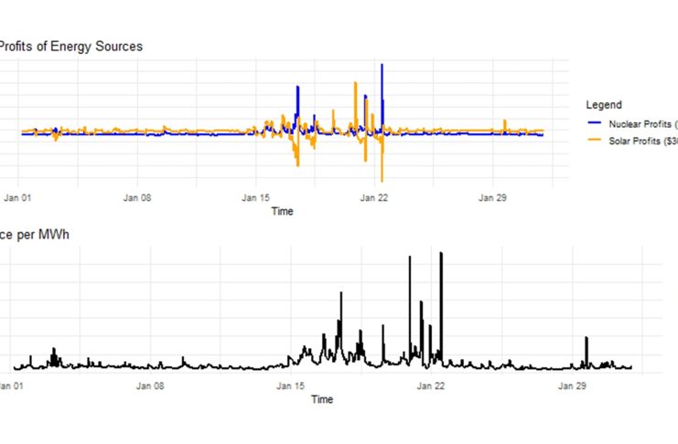Click the blue Nuclear Profits legend line
This screenshot has height=444, width=678.
(x=597, y=122)
